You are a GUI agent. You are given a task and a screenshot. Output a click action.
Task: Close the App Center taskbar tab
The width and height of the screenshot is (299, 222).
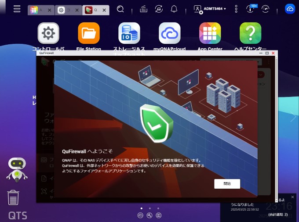pyautogui.click(x=49, y=10)
